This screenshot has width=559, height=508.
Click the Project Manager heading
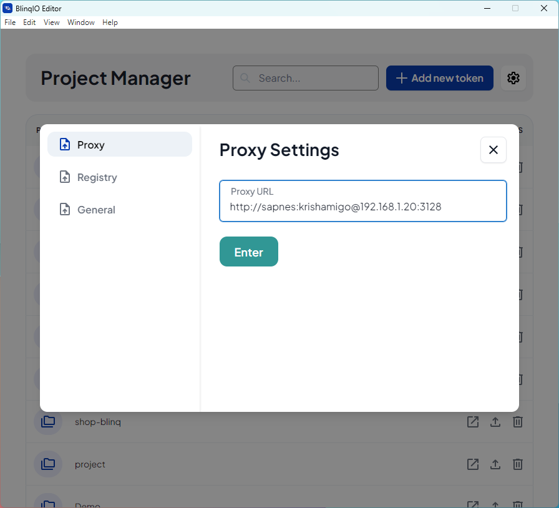point(115,78)
